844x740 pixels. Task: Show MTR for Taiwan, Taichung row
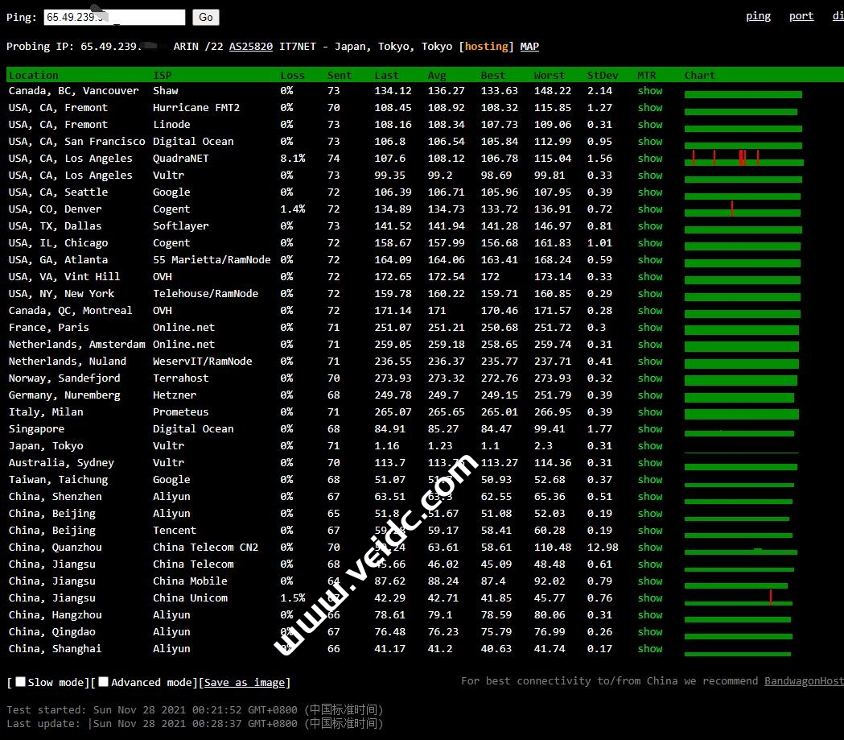point(649,479)
